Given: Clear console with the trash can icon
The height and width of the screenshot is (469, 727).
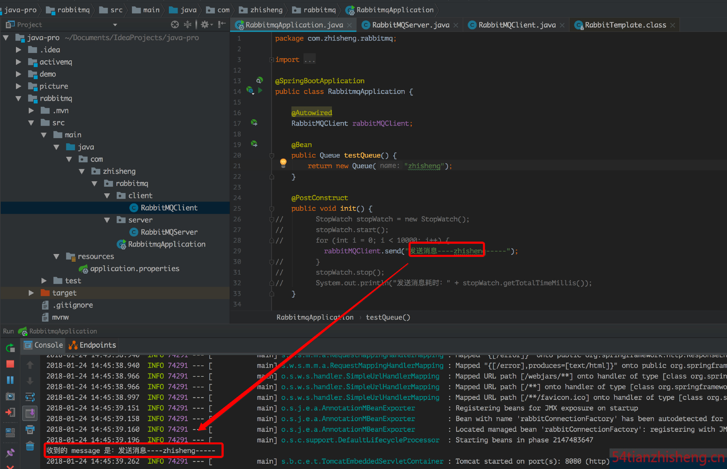Looking at the screenshot, I should coord(30,446).
